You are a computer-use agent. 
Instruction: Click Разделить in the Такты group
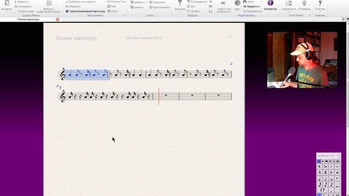157,2
